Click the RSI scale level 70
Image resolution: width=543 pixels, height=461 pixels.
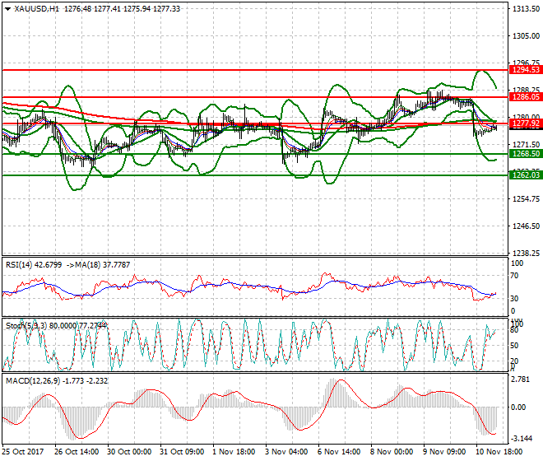(515, 276)
